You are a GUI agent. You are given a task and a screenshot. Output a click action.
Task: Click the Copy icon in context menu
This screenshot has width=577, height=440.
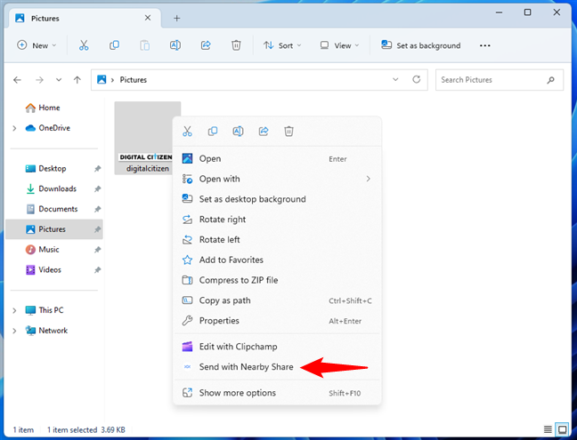click(x=213, y=132)
